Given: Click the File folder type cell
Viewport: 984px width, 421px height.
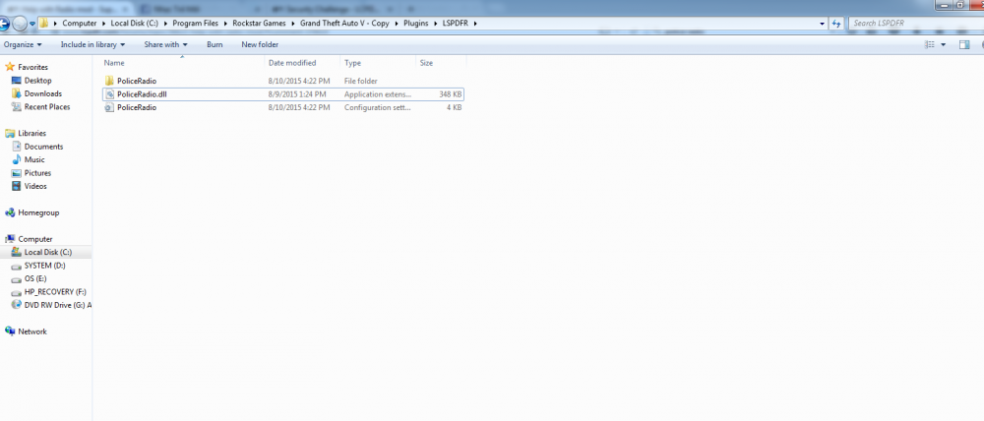Looking at the screenshot, I should coord(361,81).
